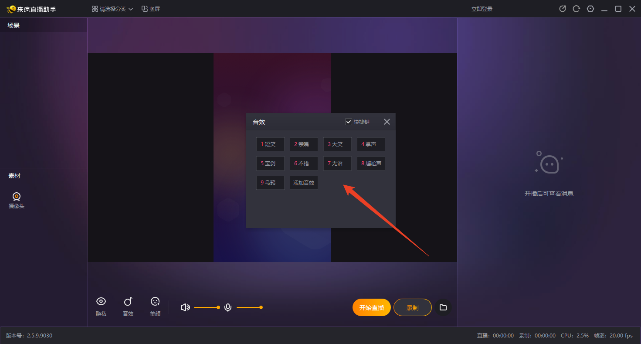Viewport: 641px width, 344px height.
Task: Trigger the 掌声 applause sound effect
Action: tap(371, 144)
